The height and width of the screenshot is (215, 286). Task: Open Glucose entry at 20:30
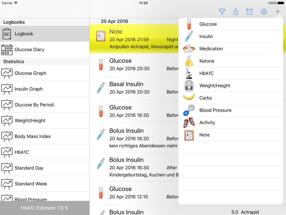tap(134, 65)
